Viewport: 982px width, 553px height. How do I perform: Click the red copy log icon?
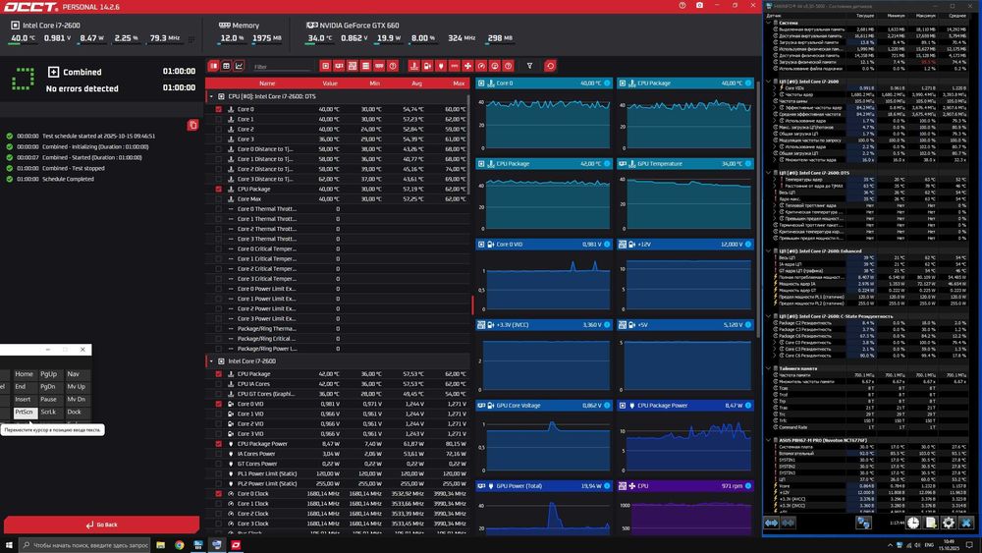(x=192, y=126)
